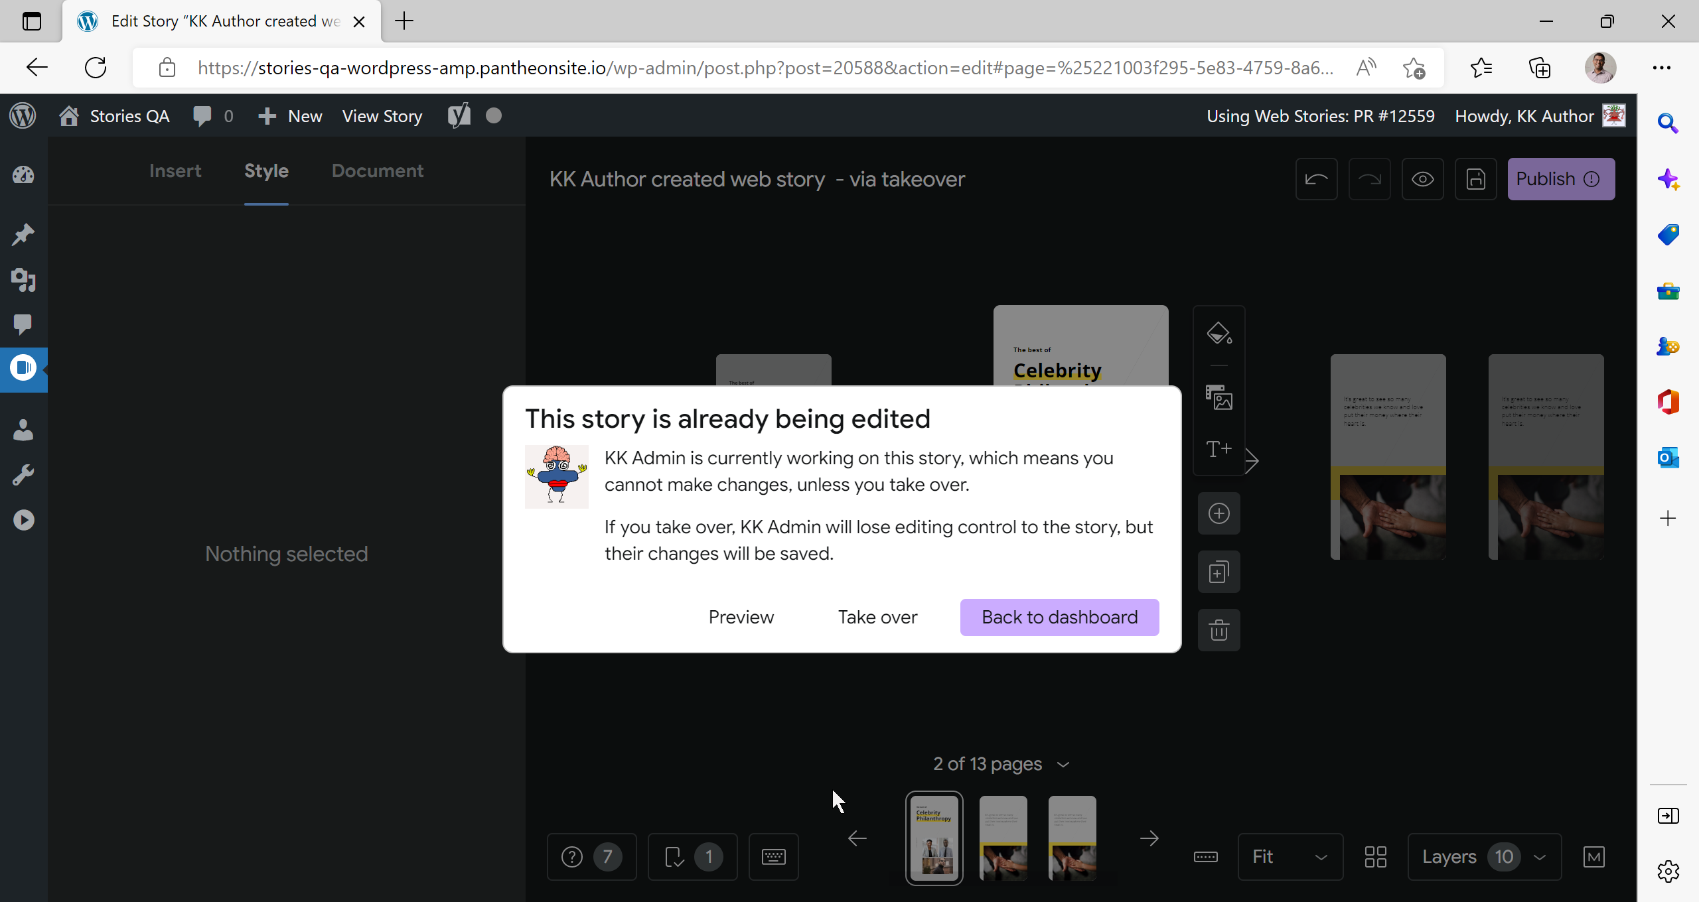1699x902 pixels.
Task: Switch to the Document tab
Action: [x=378, y=171]
